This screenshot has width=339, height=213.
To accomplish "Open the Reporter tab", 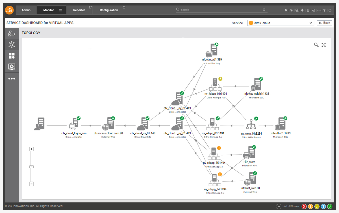I will click(x=79, y=10).
